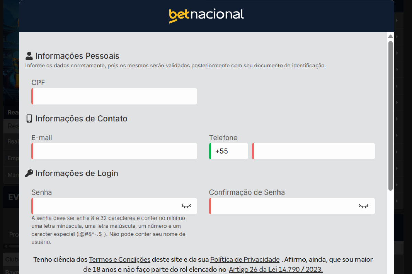Click the Senha password field

pos(103,206)
